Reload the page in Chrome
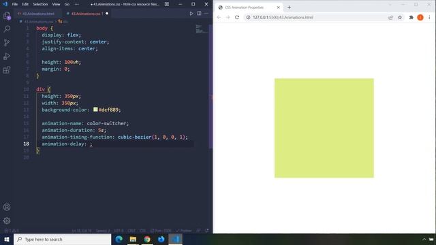Screen dimensions: 436x245 pyautogui.click(x=237, y=17)
